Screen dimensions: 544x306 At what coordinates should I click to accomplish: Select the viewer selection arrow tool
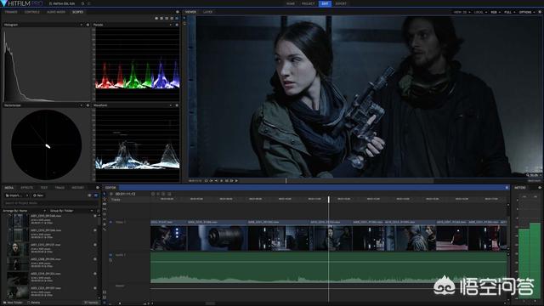coord(184,18)
